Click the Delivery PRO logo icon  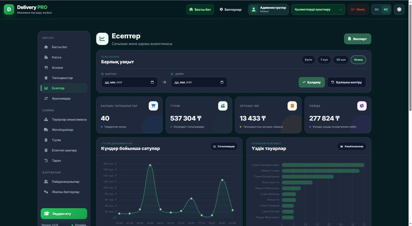point(9,9)
